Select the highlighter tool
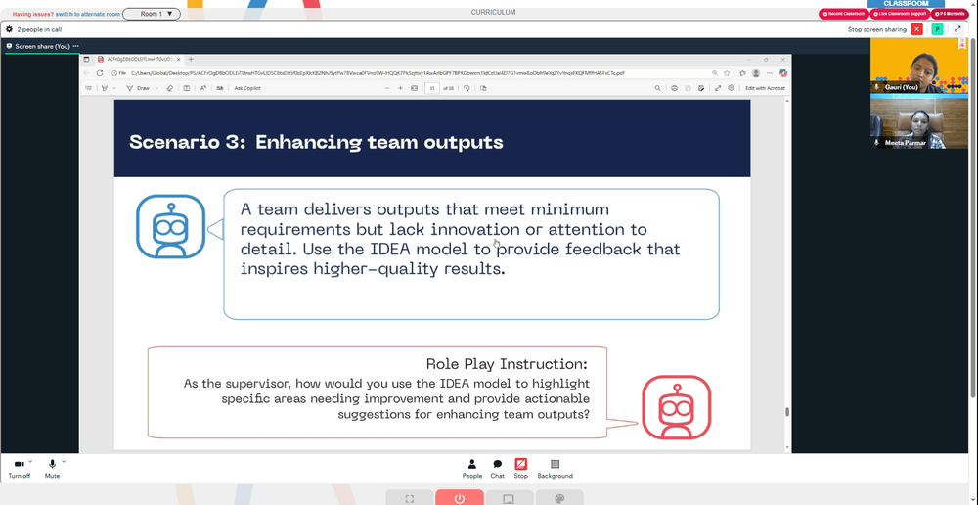This screenshot has height=505, width=978. [105, 88]
